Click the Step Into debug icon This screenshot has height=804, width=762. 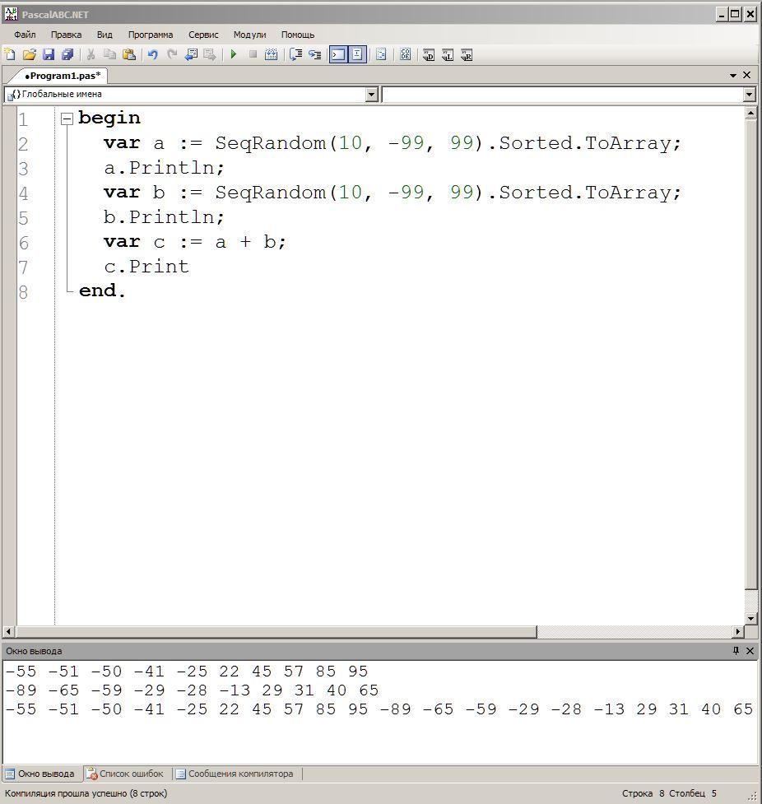(x=315, y=54)
